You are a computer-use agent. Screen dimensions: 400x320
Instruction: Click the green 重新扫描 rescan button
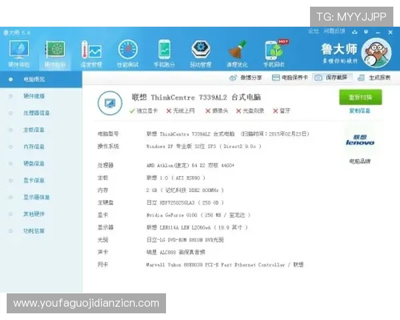(360, 97)
